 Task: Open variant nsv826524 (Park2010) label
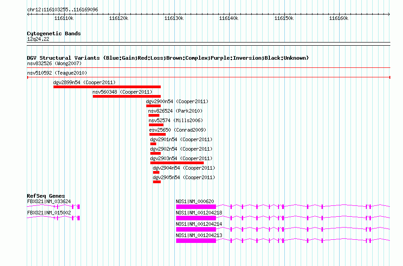[x=175, y=111]
